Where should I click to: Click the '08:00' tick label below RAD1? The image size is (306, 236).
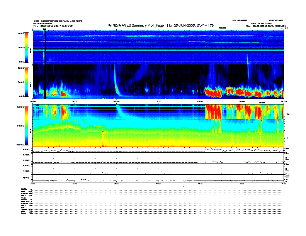116,101
